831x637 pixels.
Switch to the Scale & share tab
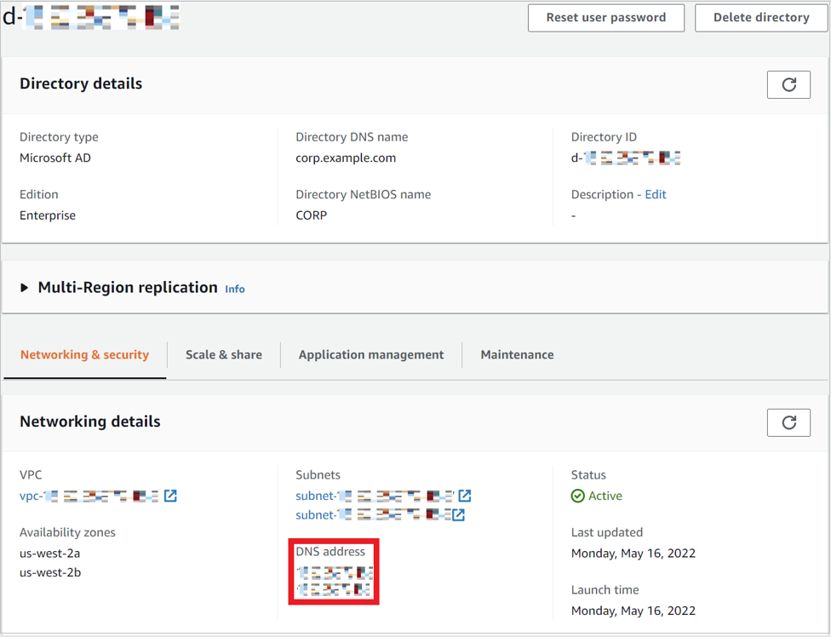click(x=224, y=354)
